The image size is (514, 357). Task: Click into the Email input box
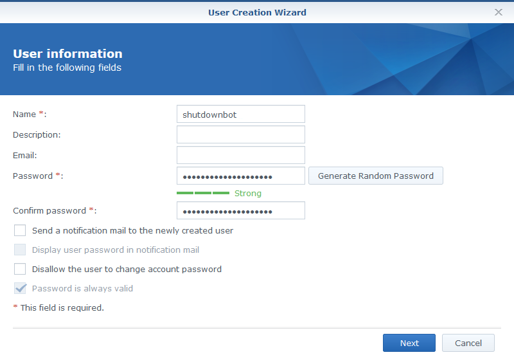point(240,156)
